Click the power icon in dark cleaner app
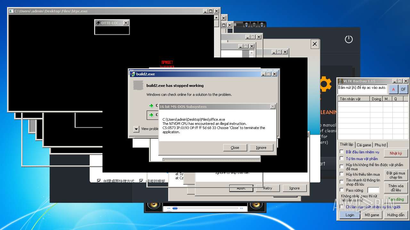This screenshot has height=230, width=410. pyautogui.click(x=348, y=39)
